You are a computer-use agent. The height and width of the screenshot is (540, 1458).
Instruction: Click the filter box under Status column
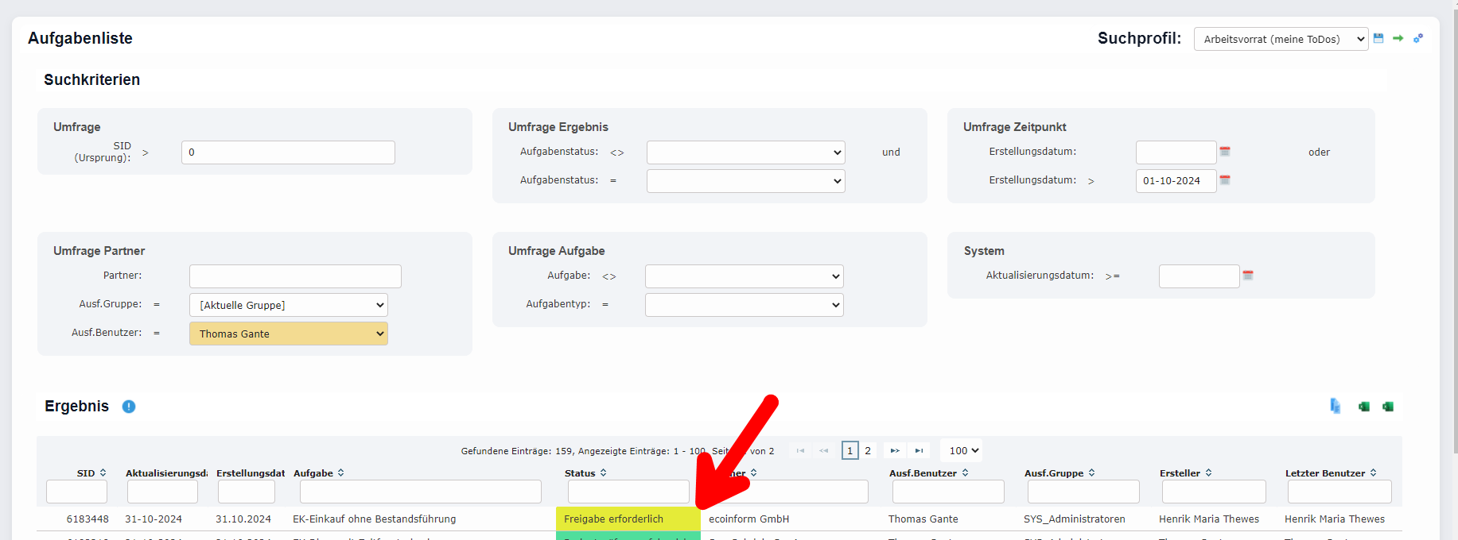[628, 492]
